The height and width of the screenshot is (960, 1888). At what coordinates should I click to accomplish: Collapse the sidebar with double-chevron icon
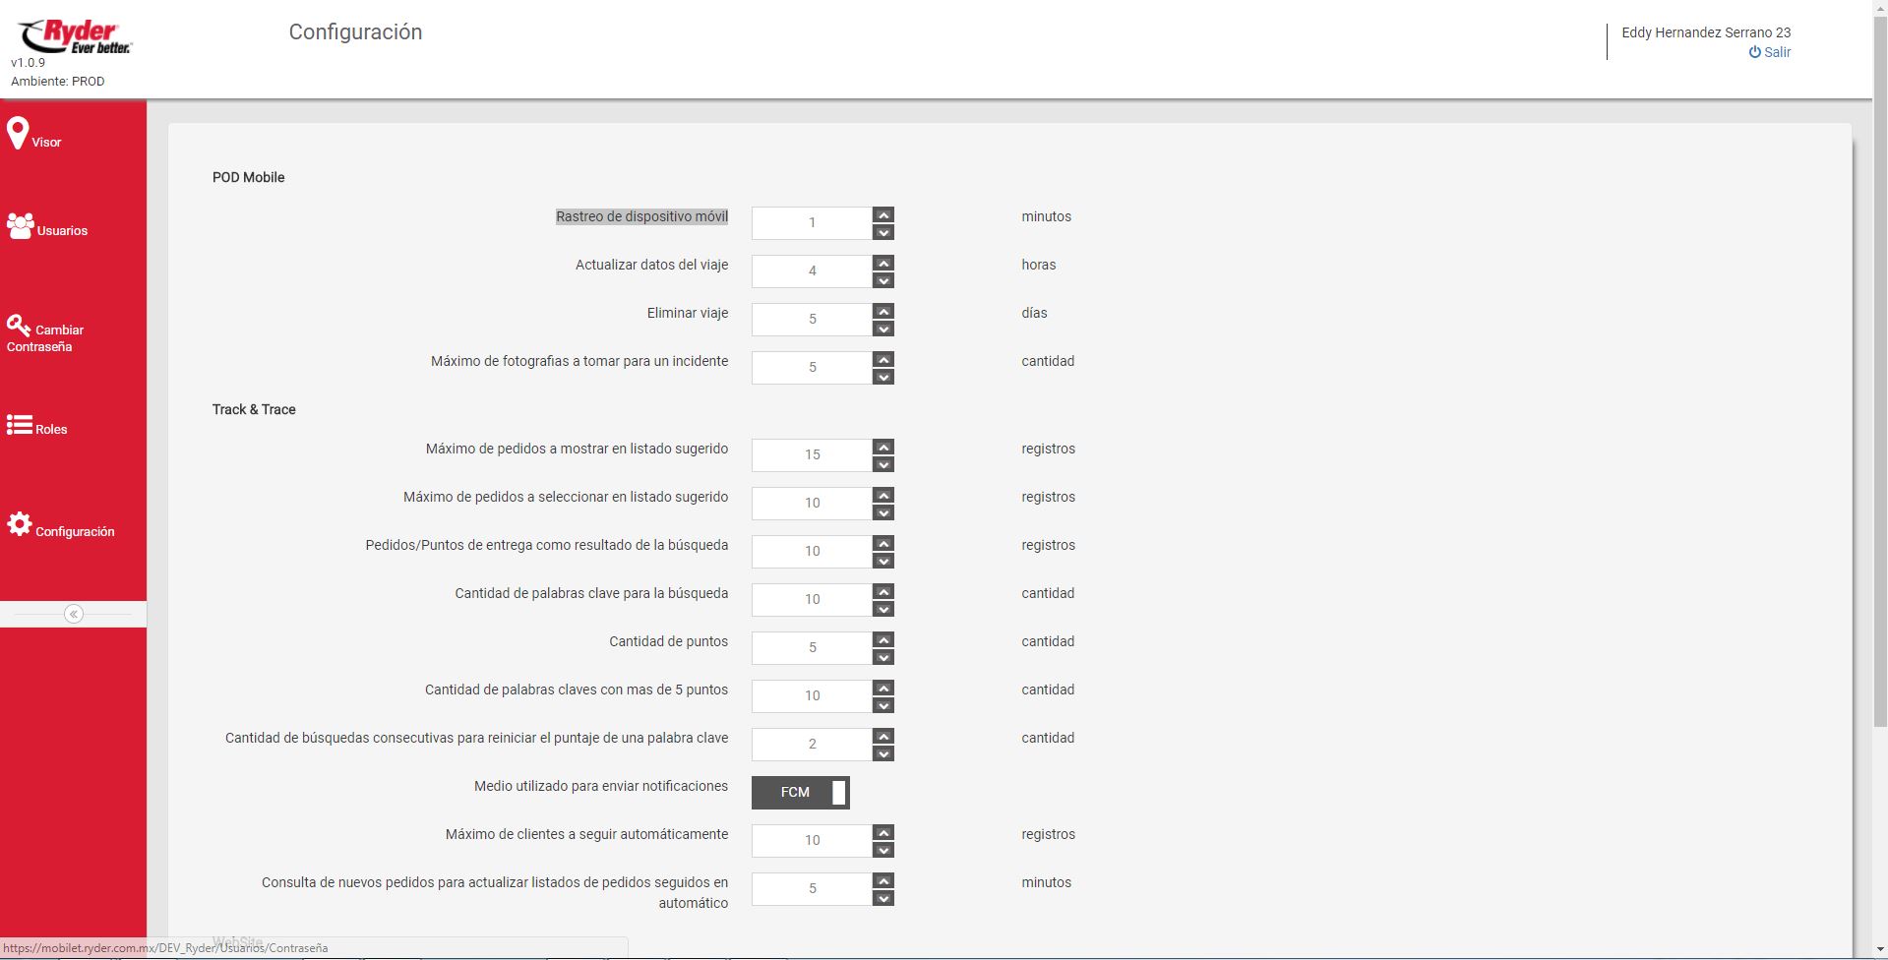click(73, 614)
